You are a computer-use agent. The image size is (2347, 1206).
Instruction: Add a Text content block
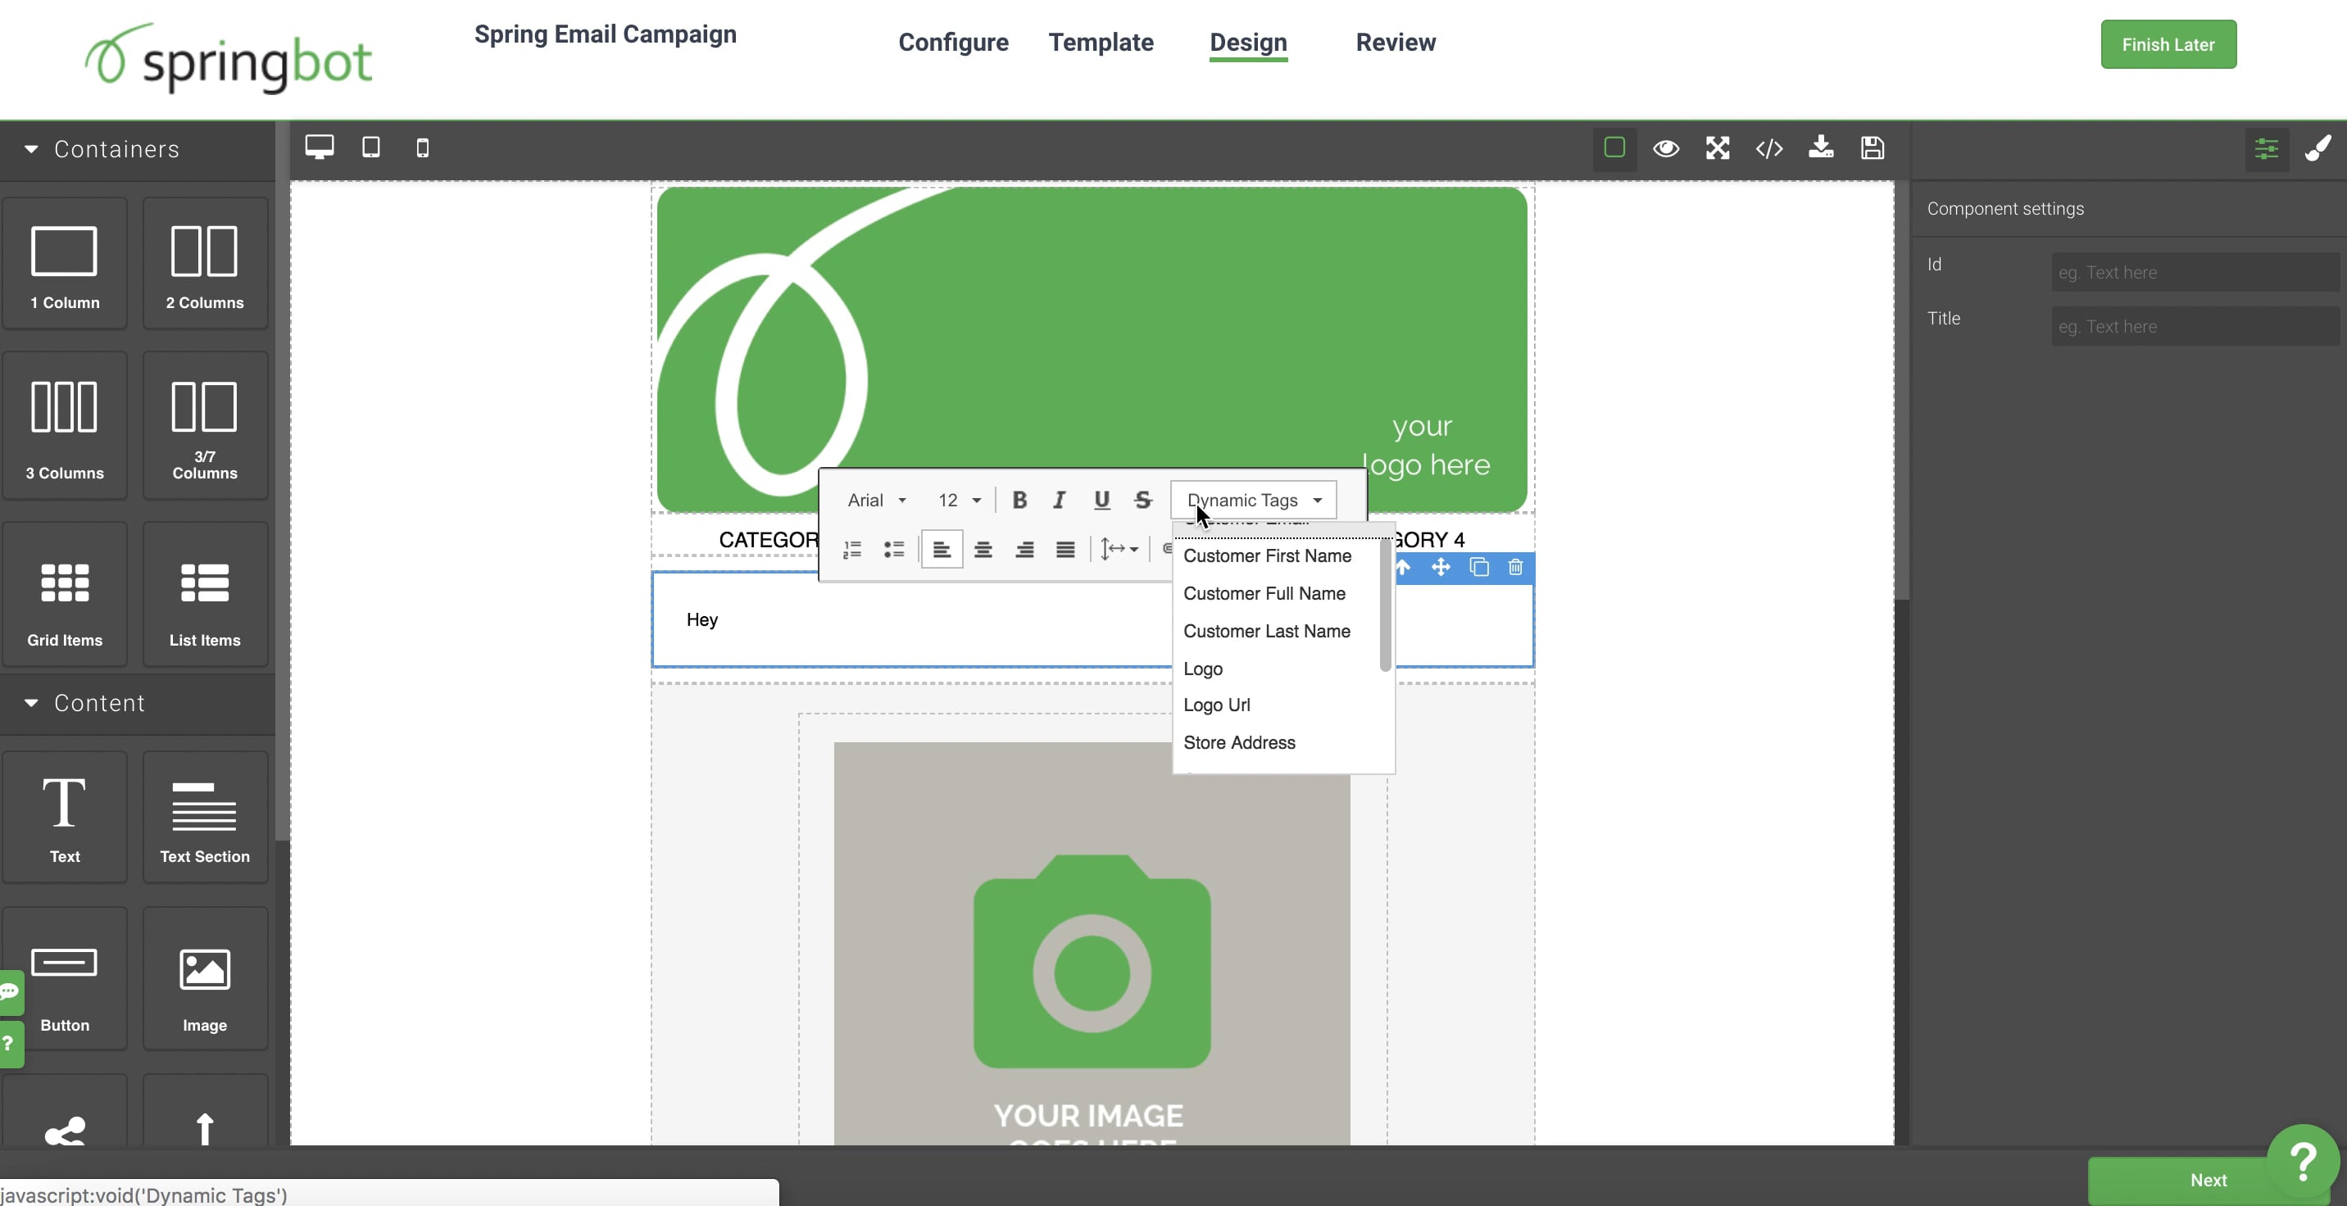pyautogui.click(x=65, y=817)
